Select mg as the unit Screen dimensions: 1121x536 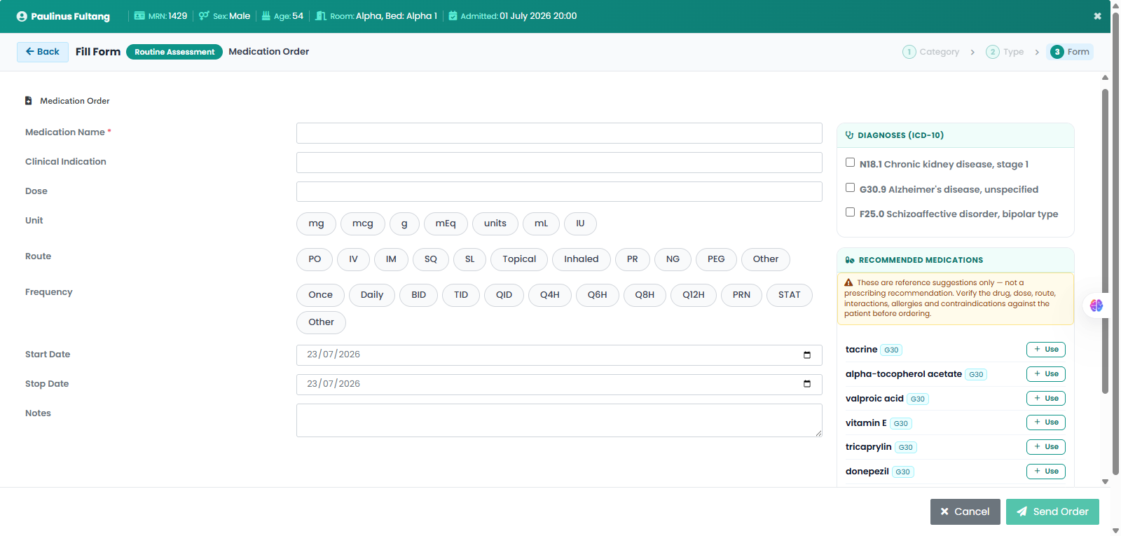point(317,224)
